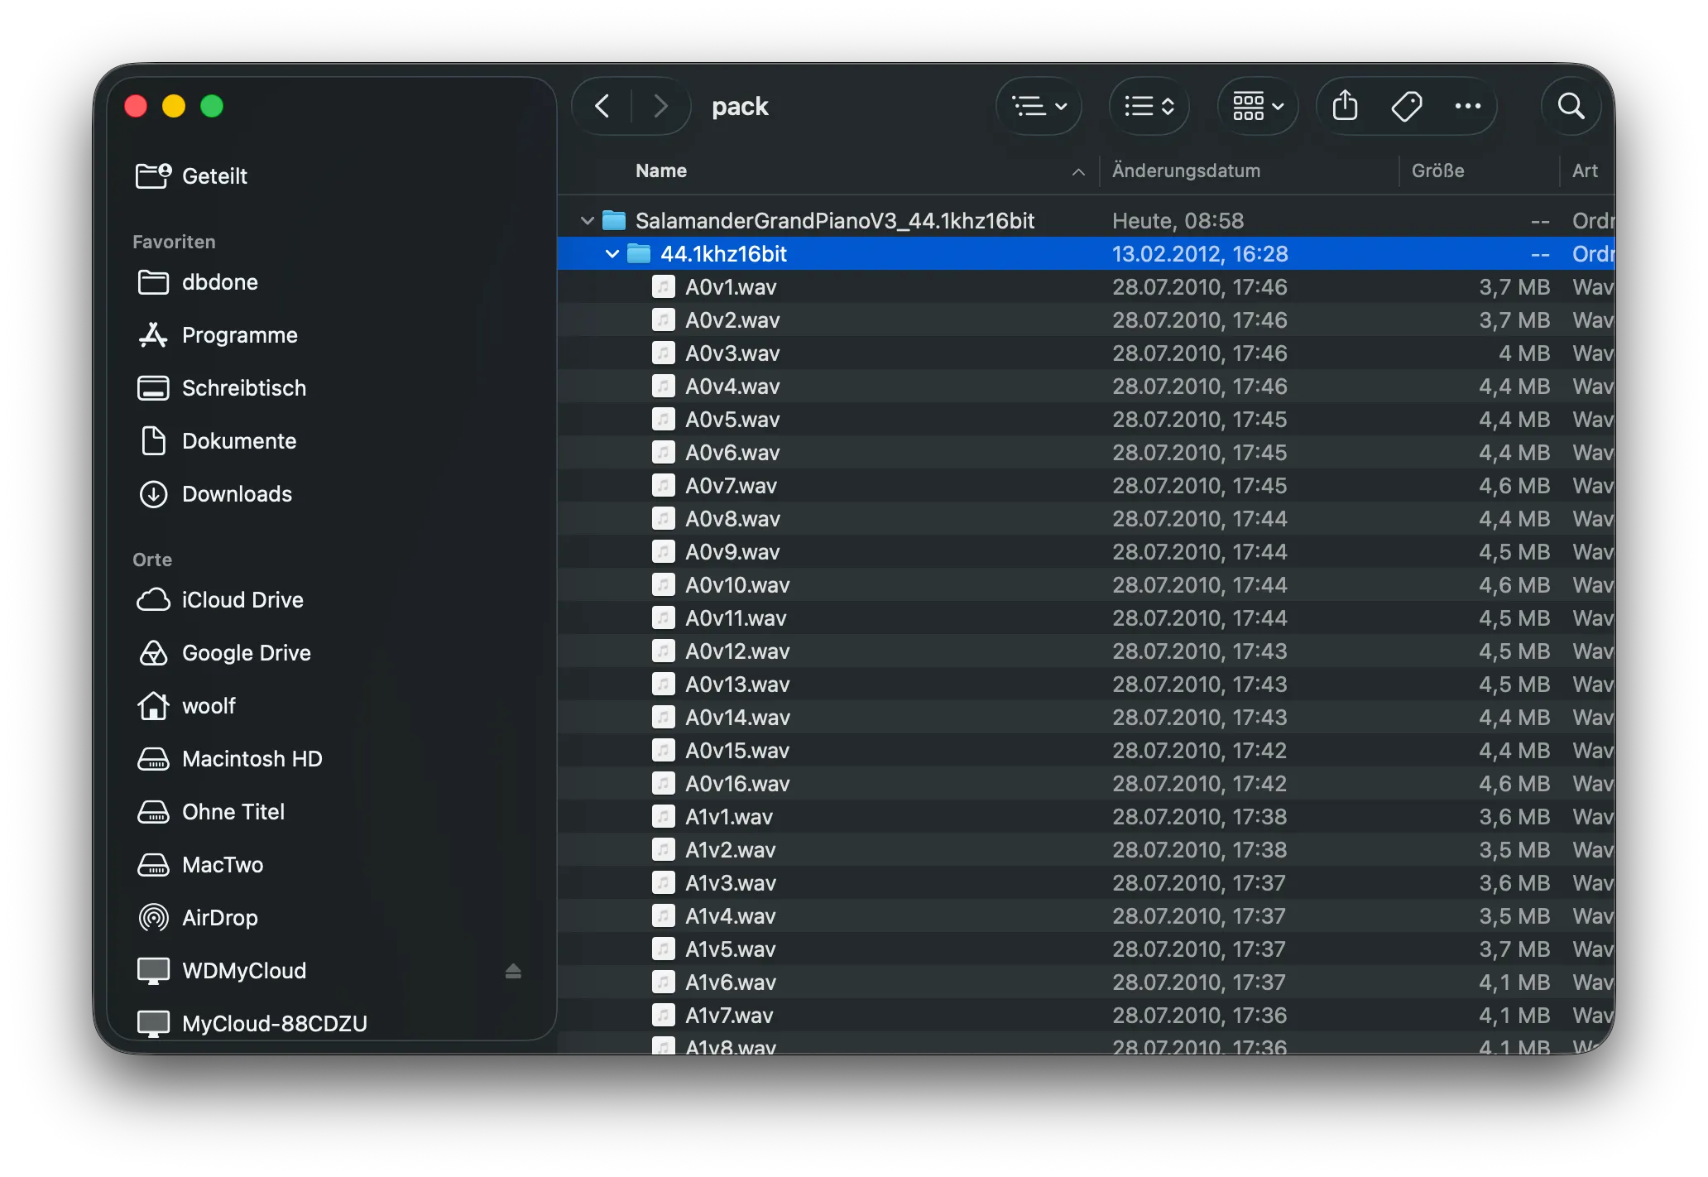Collapse the SalamanderGrandPianoV3_44.1khz16bit folder
This screenshot has width=1708, height=1177.
[x=587, y=221]
